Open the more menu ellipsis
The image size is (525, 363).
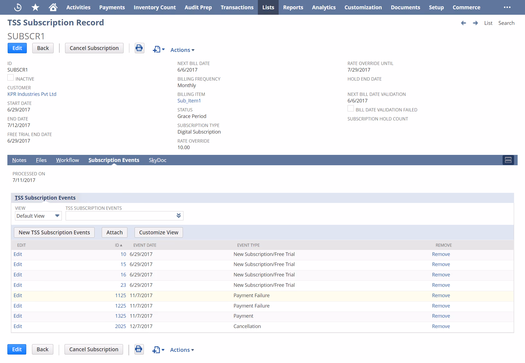(507, 7)
